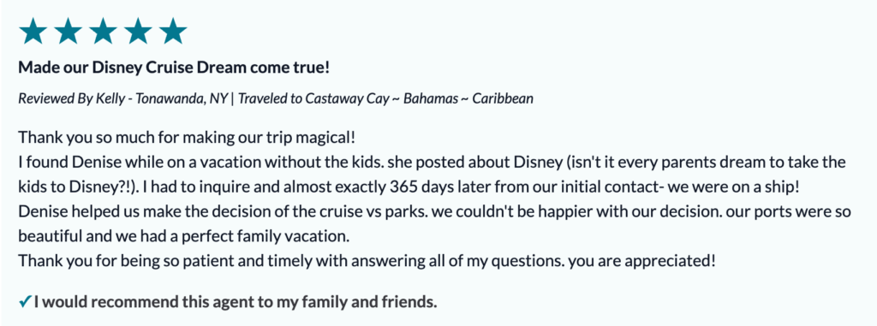Click 'Thank you so much for making our trip magical!' line
The image size is (877, 326).
pos(188,136)
